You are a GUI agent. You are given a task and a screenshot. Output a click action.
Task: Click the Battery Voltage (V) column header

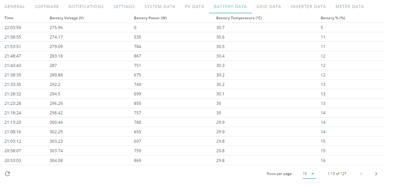[67, 18]
